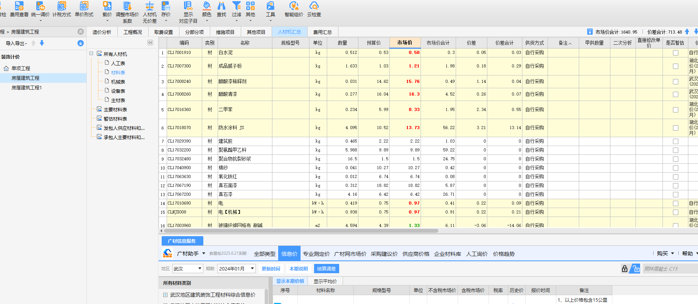Click the blue circular download icon
This screenshot has height=304, width=698.
point(81,43)
